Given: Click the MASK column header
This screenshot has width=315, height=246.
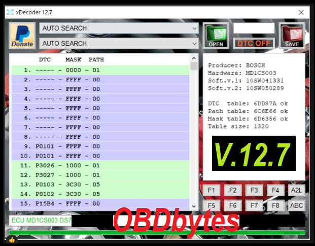Looking at the screenshot, I should [x=74, y=59].
